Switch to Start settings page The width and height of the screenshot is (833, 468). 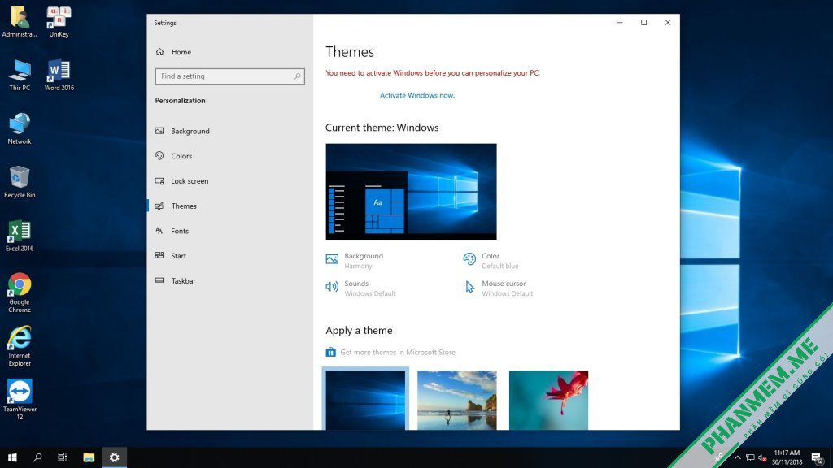pos(171,256)
